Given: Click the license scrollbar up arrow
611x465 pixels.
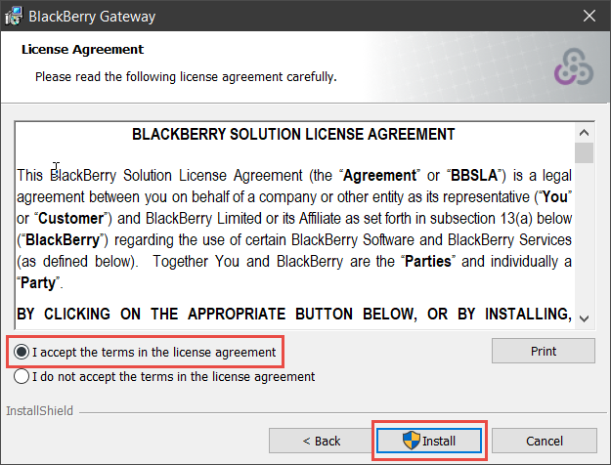Looking at the screenshot, I should 584,133.
